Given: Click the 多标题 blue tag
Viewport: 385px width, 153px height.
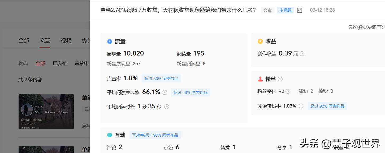Looking at the screenshot, I should (285, 10).
